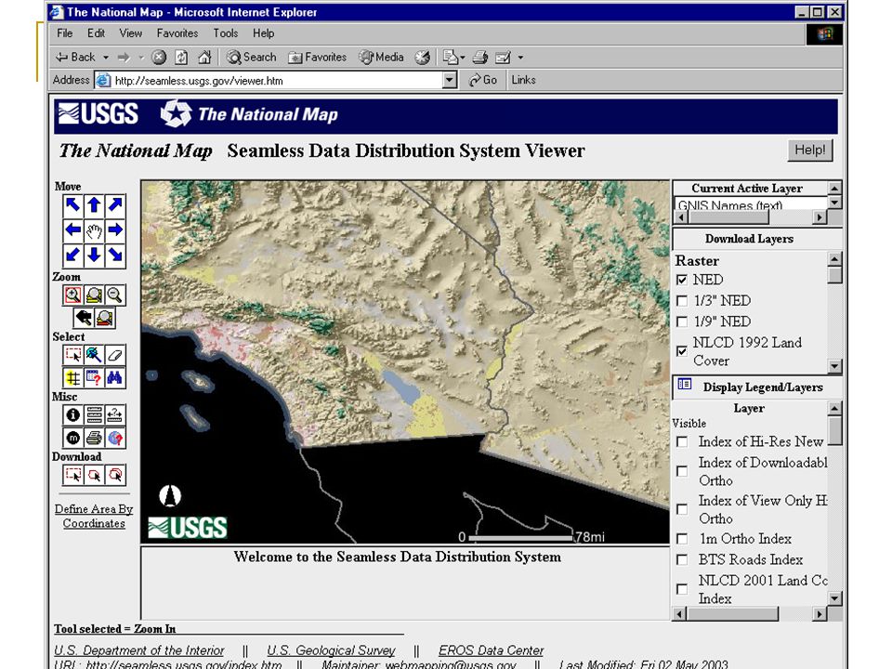
Task: Open EROS Data Center link
Action: [491, 650]
